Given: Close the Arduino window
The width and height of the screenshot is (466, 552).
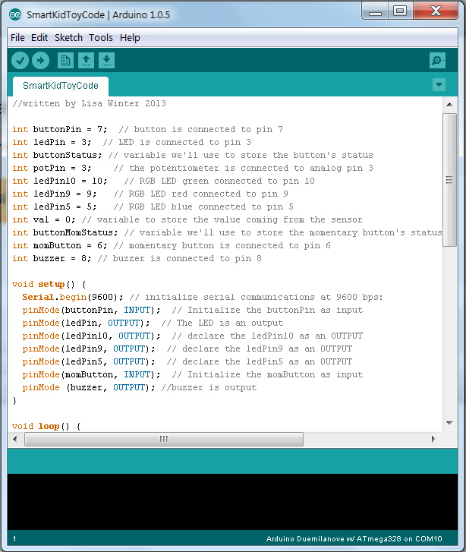Looking at the screenshot, I should pyautogui.click(x=436, y=11).
